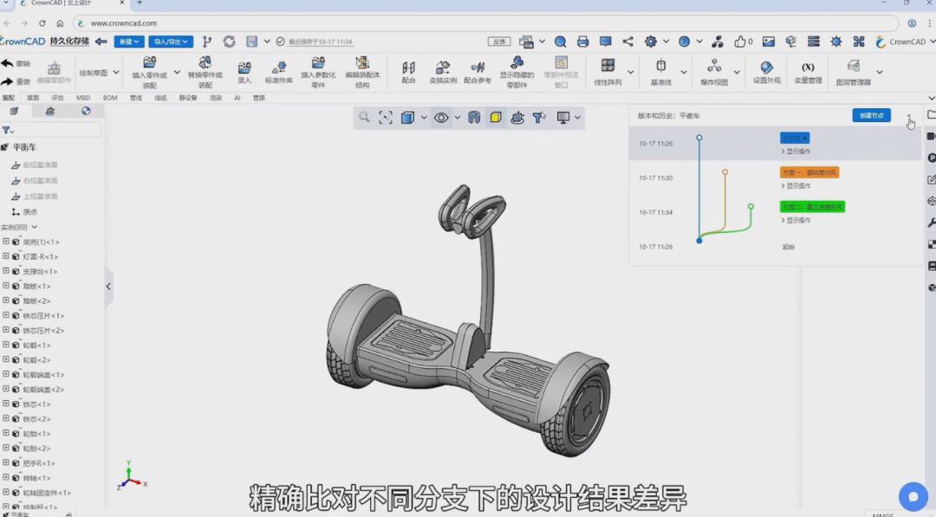Open the 绘制草图 dropdown arrow
This screenshot has height=517, width=936.
[116, 73]
